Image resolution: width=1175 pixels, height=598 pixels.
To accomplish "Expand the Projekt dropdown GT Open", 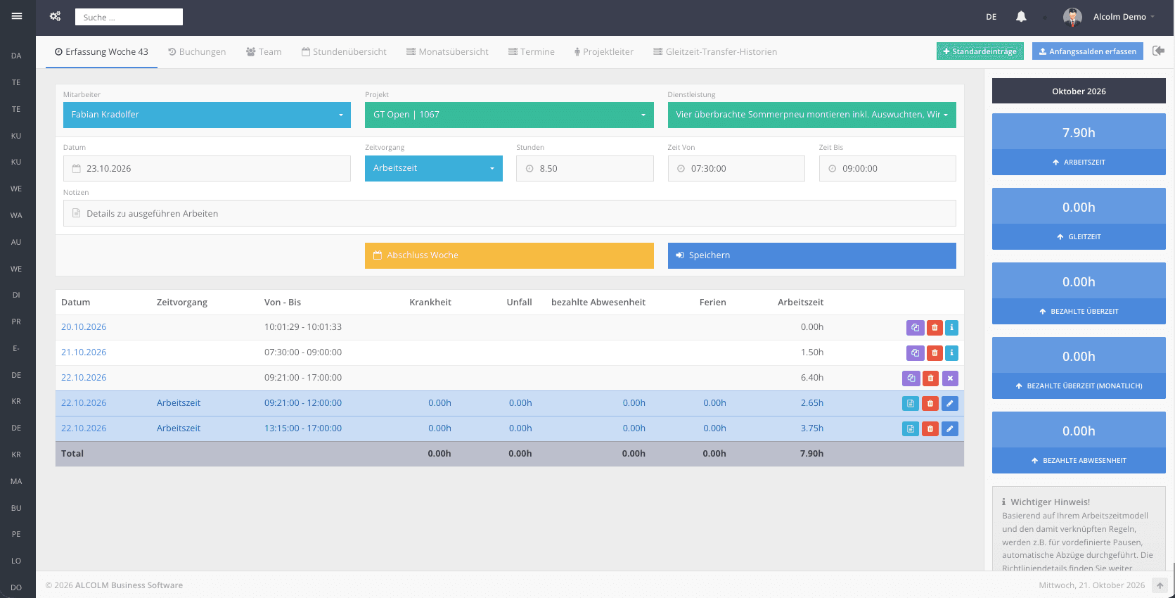I will 509,115.
